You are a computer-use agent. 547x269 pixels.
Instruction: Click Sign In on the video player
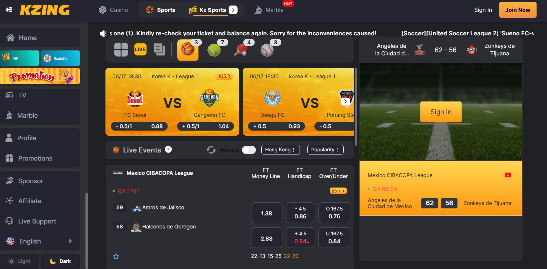[441, 112]
